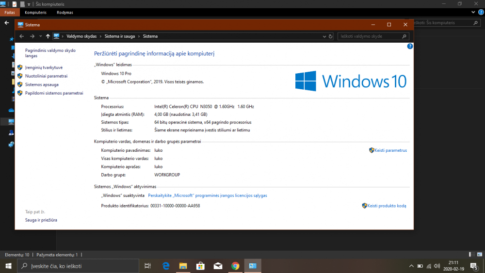485x273 pixels.
Task: Open Įrenginių tvarkytuvė device manager link
Action: click(44, 67)
